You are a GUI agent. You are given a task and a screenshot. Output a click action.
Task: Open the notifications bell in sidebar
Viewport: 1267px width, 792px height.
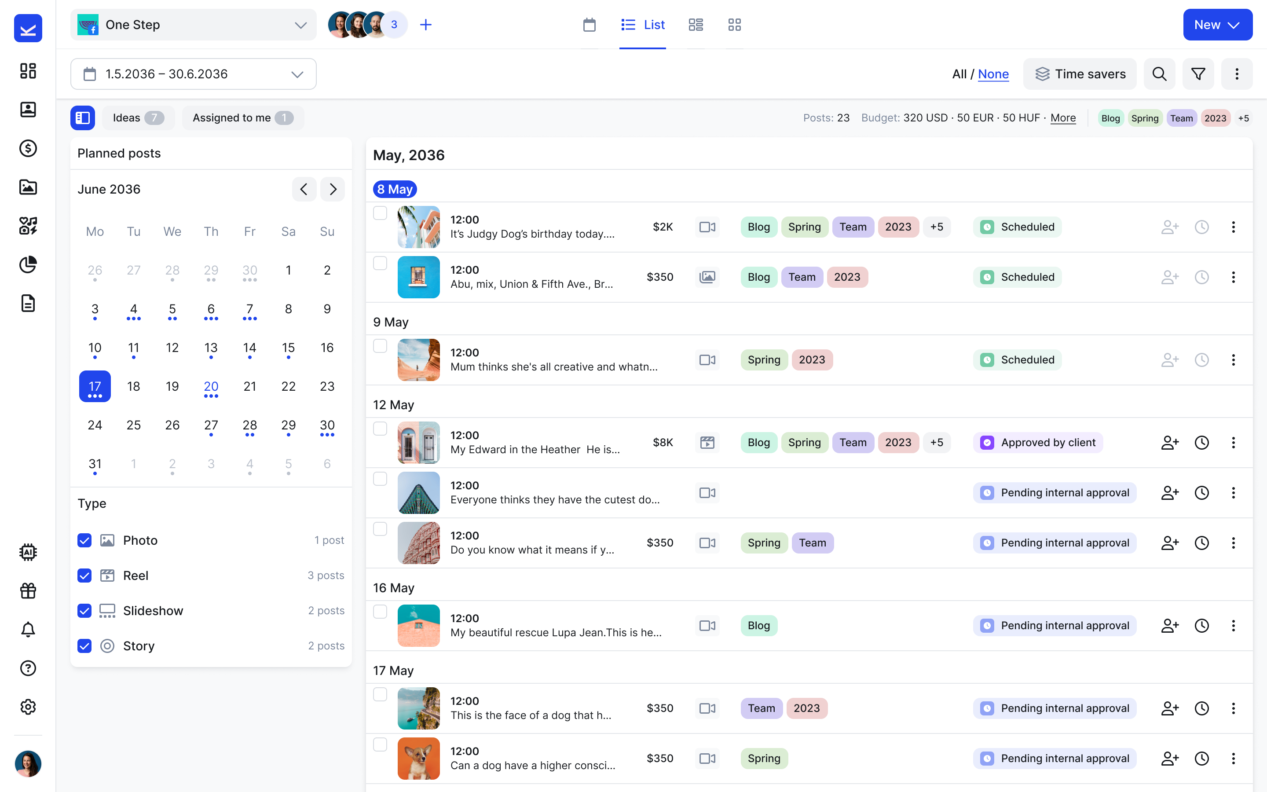click(x=28, y=629)
